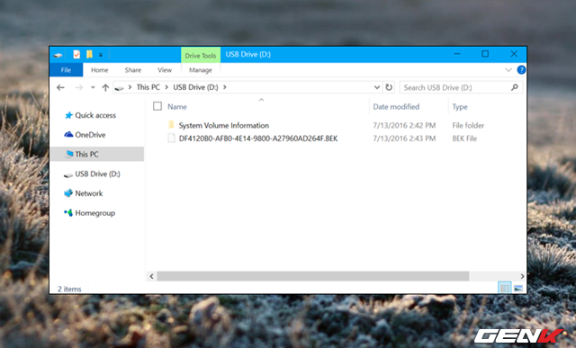
Task: Click the horizontal scrollbar thumb
Action: (313, 276)
